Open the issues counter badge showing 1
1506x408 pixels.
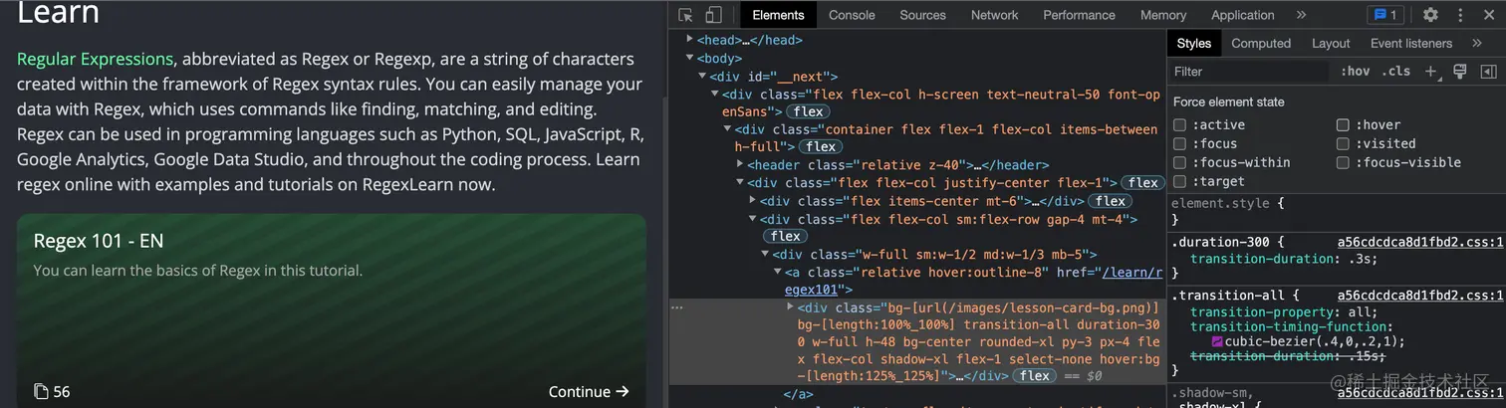coord(1385,15)
